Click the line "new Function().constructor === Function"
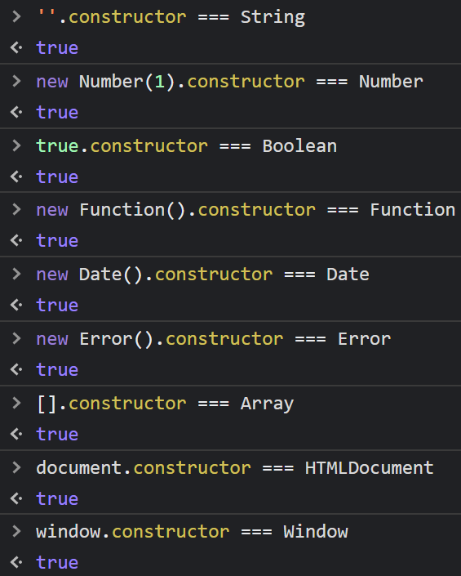 click(x=246, y=210)
